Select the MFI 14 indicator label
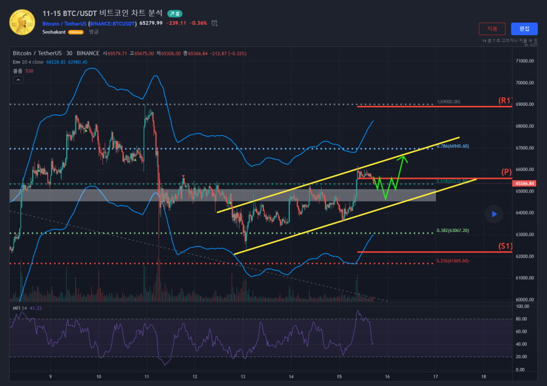Screen dimensions: 547x386 coord(22,308)
